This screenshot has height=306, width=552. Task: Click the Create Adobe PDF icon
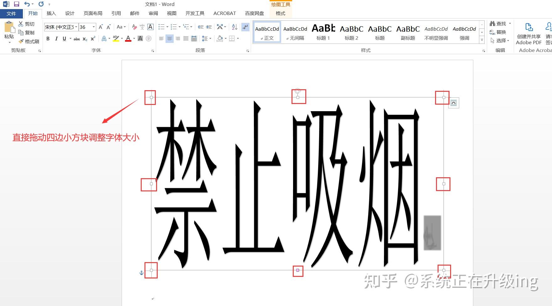coord(529,27)
